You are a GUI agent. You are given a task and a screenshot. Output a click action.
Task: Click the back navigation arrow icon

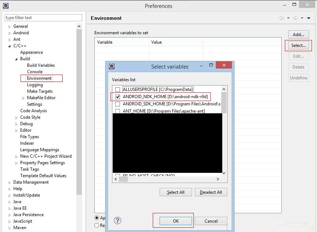click(x=282, y=18)
